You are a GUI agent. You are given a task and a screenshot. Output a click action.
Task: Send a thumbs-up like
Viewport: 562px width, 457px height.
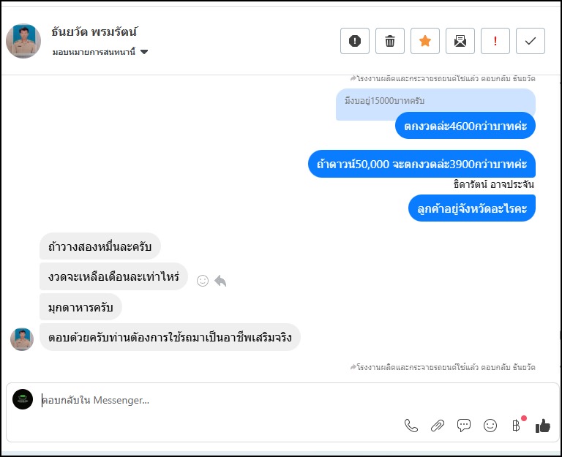[543, 426]
